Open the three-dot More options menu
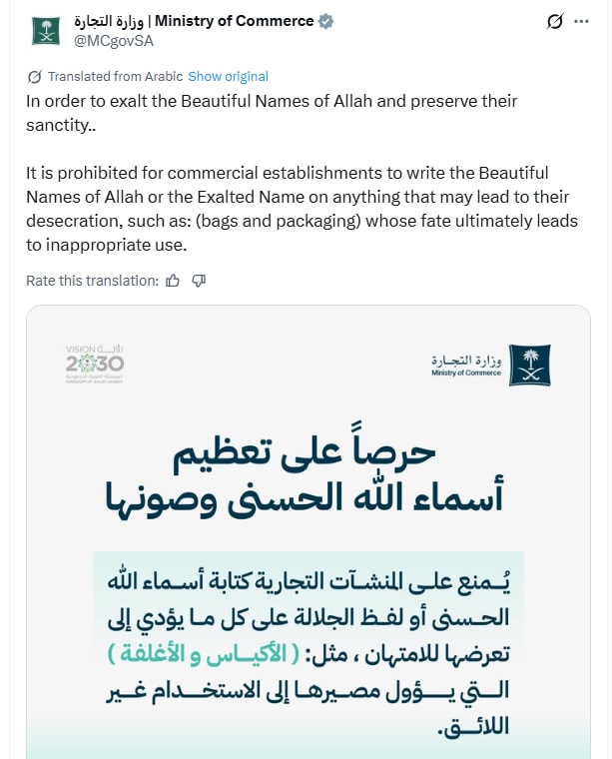 pyautogui.click(x=585, y=21)
